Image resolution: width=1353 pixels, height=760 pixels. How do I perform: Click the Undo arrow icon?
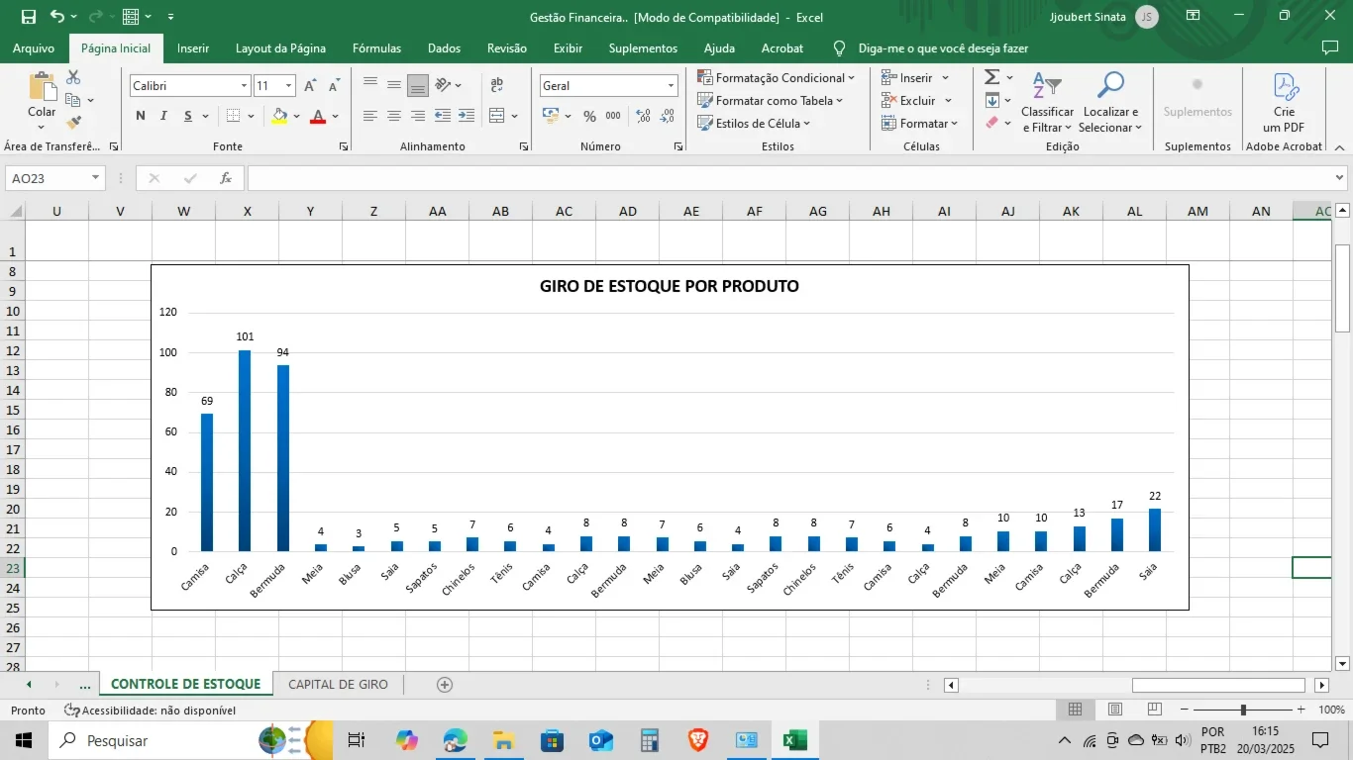57,17
